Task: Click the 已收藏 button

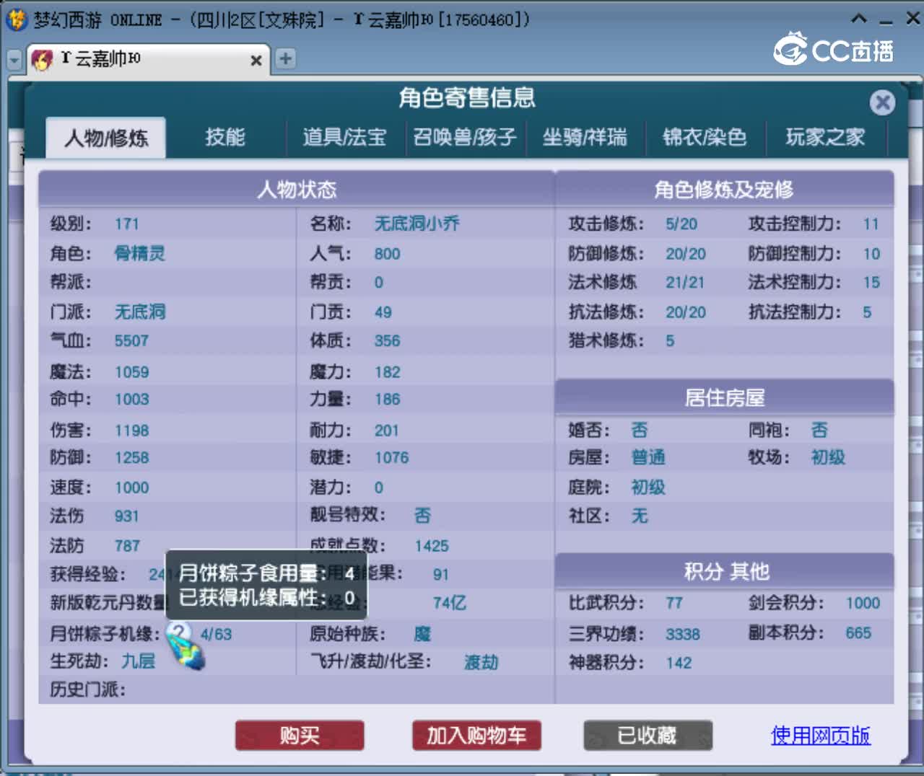Action: coord(648,736)
